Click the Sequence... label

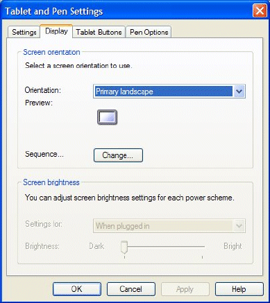click(44, 154)
